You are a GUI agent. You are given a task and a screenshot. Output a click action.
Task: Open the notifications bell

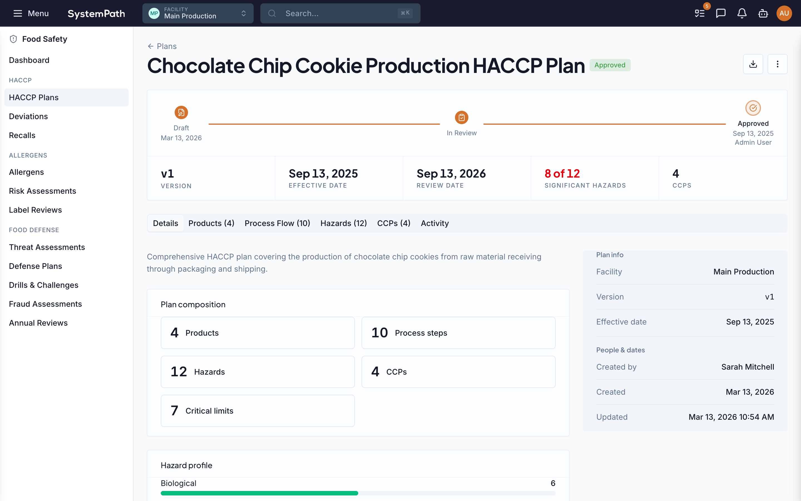pyautogui.click(x=742, y=13)
